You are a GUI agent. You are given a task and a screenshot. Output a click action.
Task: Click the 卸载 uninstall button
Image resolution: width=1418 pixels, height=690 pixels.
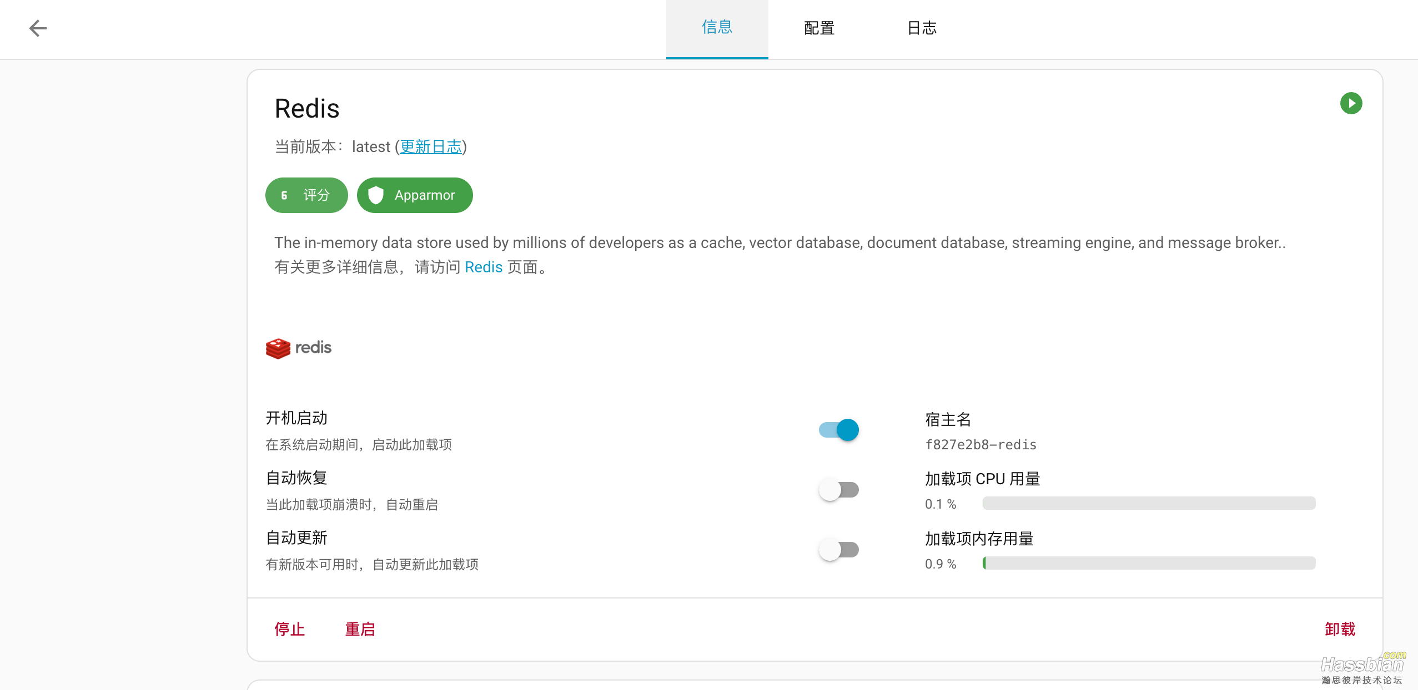[x=1340, y=629]
